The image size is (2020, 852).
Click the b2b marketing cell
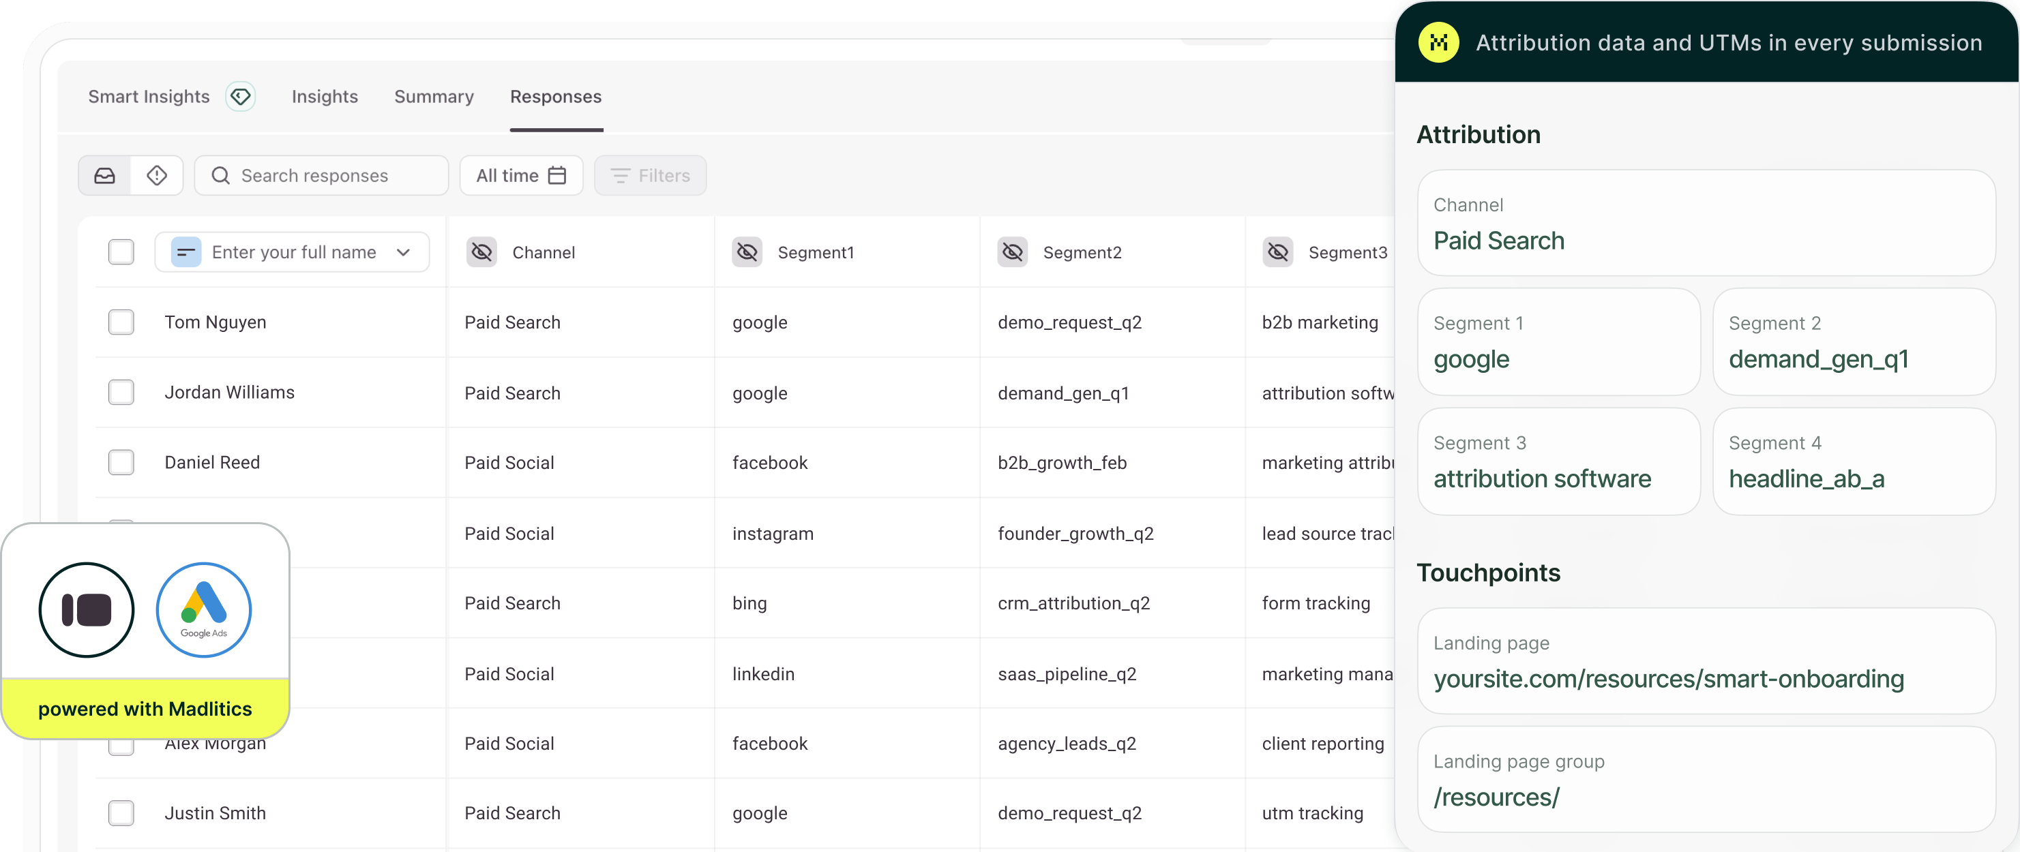1320,322
